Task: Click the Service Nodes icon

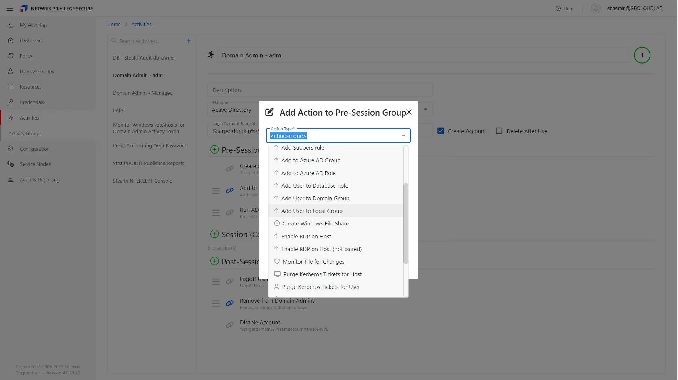Action: (x=11, y=164)
